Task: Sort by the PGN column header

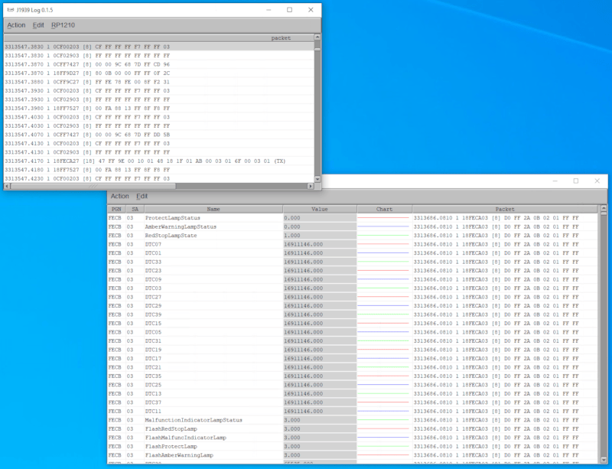Action: (x=116, y=208)
